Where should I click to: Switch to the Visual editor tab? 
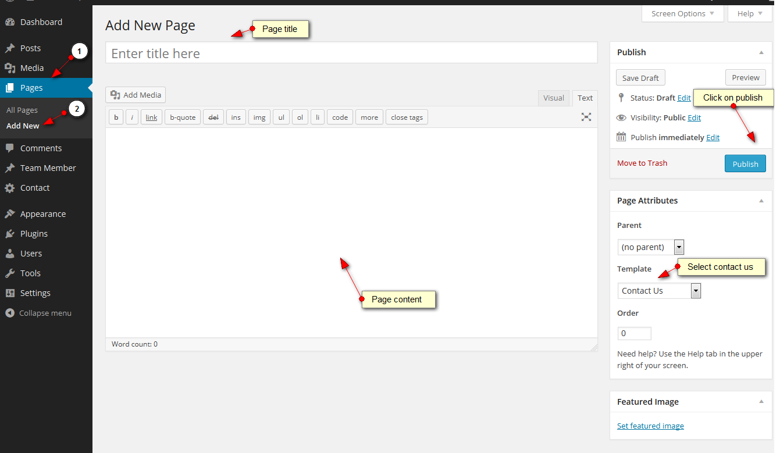coord(554,98)
